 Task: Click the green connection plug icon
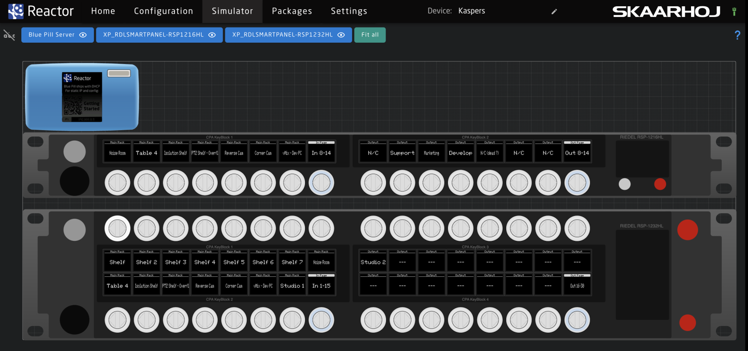pyautogui.click(x=734, y=12)
